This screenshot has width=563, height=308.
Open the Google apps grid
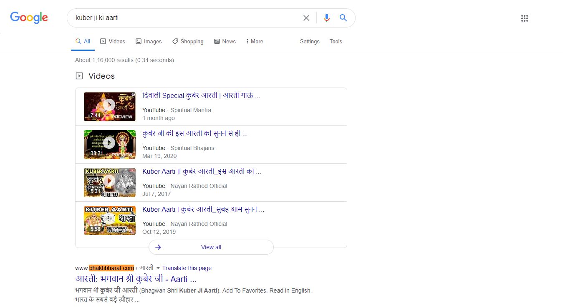click(x=525, y=18)
